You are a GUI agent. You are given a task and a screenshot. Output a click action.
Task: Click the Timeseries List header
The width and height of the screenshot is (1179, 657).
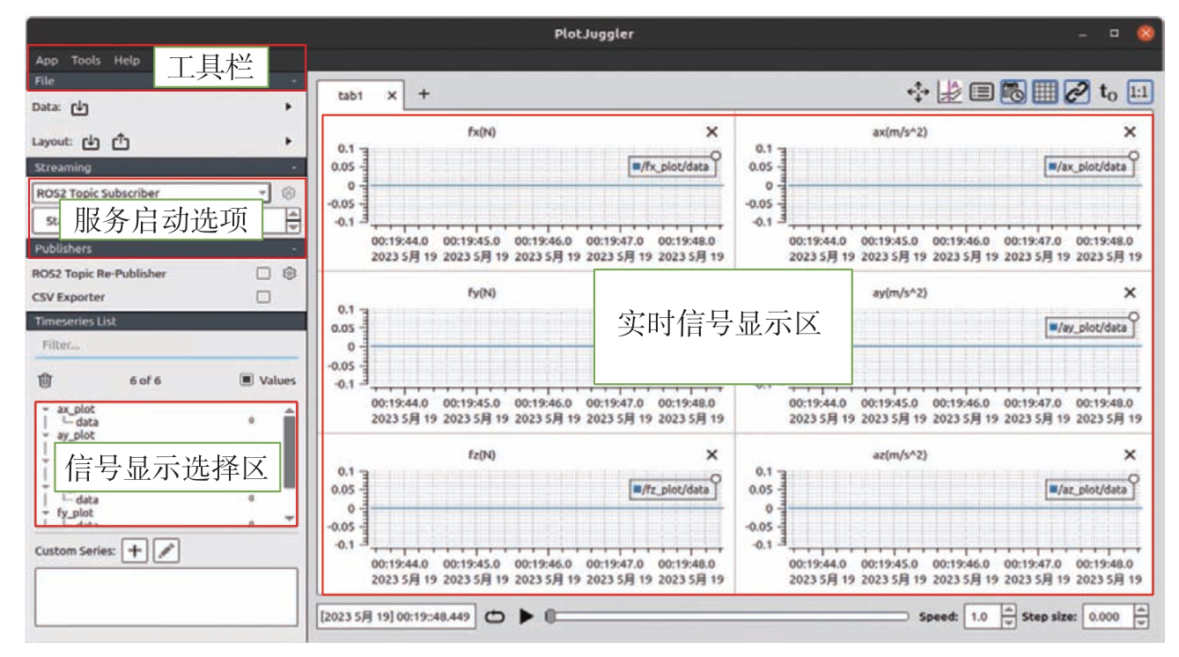point(166,321)
